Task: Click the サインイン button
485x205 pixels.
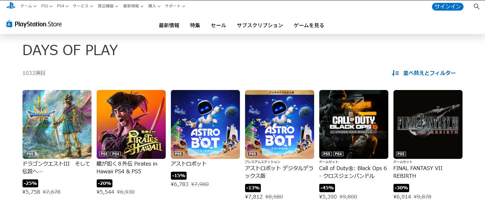Action: click(448, 6)
